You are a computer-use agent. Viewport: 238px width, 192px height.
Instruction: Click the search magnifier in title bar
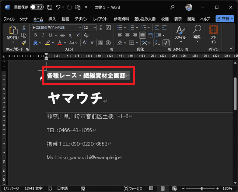172,7
